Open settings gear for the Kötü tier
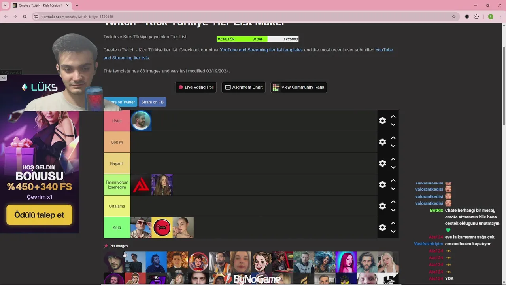506x285 pixels. click(x=382, y=228)
